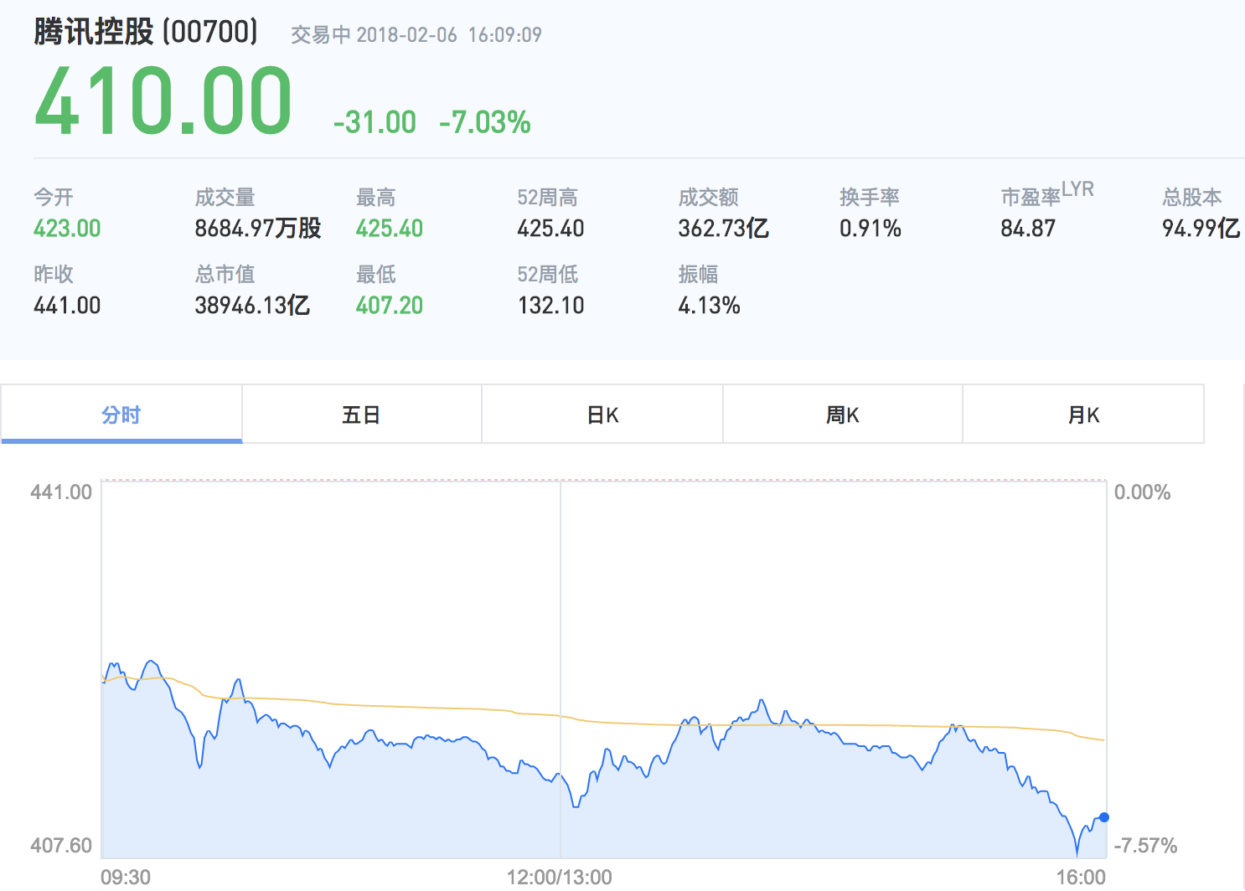Click the 0.00% right axis label

1142,492
